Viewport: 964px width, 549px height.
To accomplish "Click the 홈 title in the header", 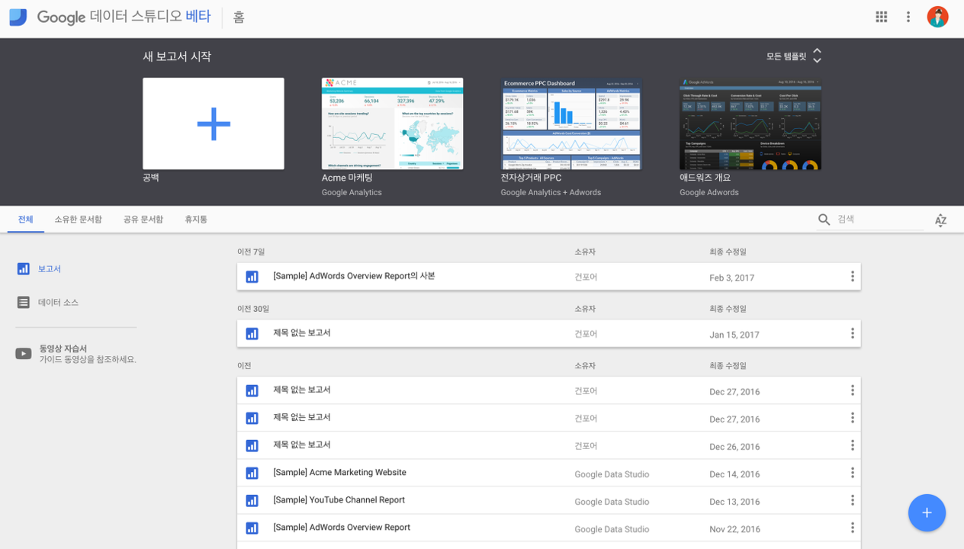I will [239, 18].
